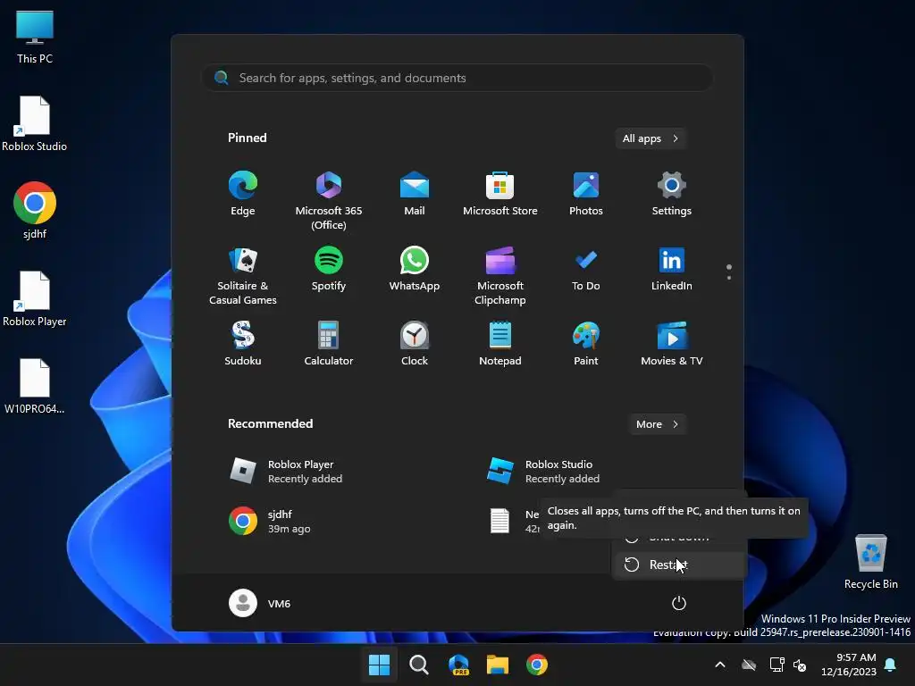Select Roblox Studio desktop shortcut
The height and width of the screenshot is (686, 915).
point(35,124)
